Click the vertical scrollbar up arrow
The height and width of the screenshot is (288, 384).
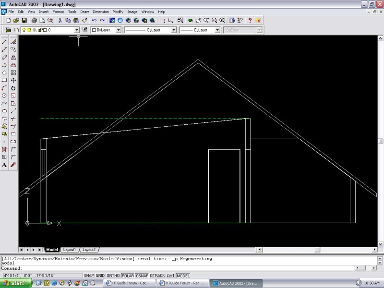(380, 38)
